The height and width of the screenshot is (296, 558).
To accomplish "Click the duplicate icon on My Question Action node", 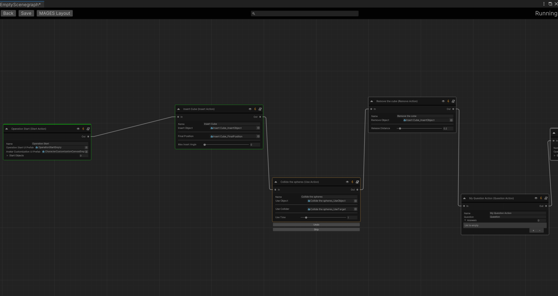I will coord(546,198).
